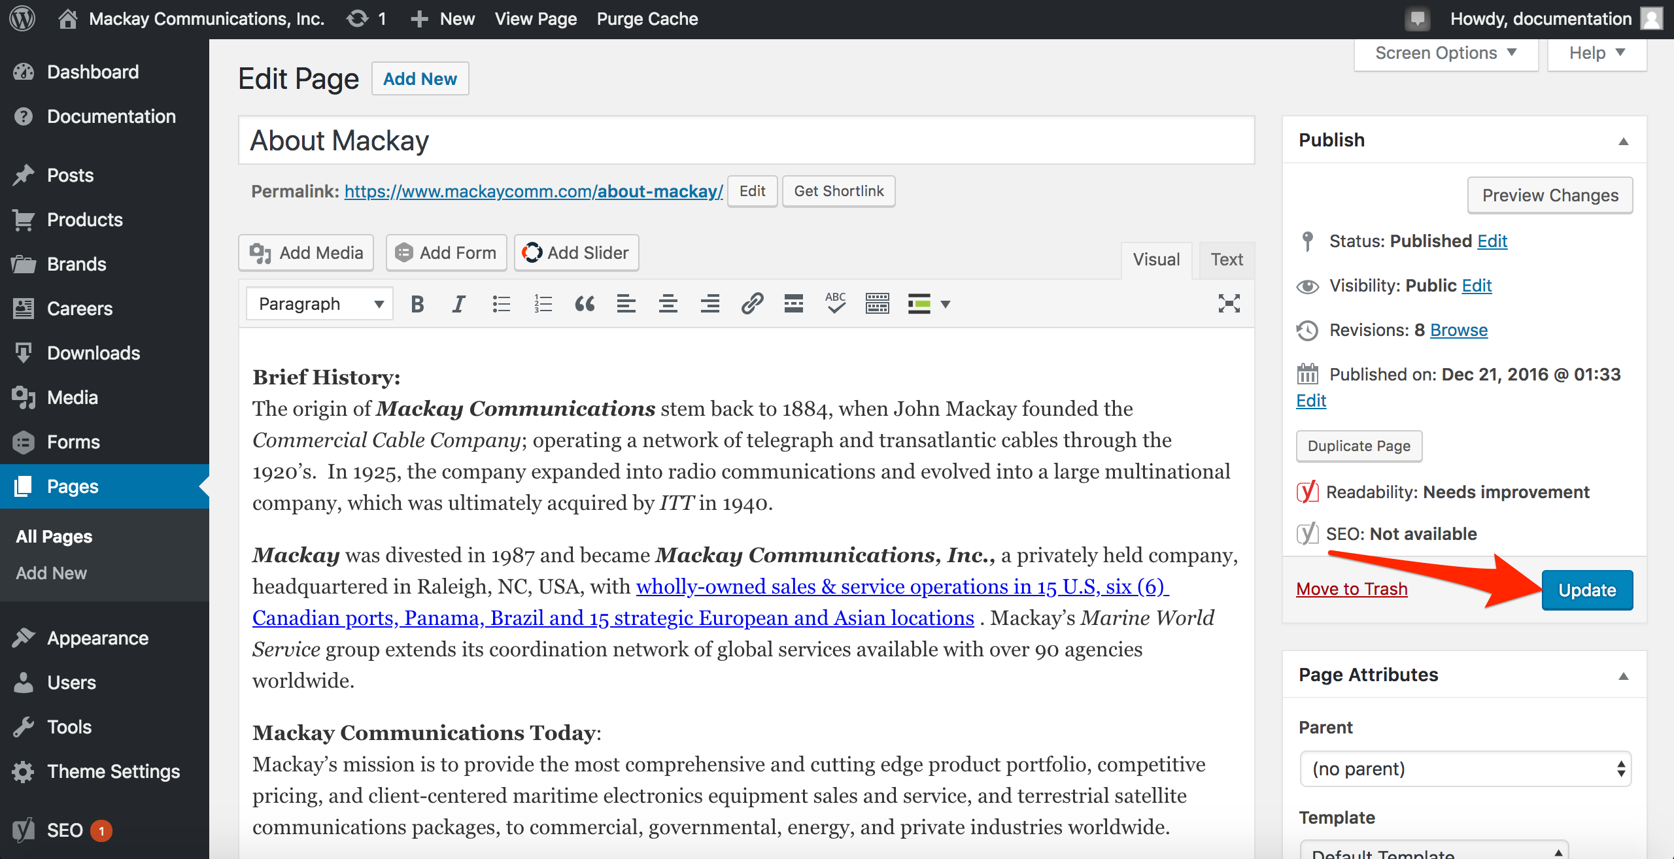Click the Theme Settings gear icon
The width and height of the screenshot is (1674, 859).
(x=24, y=771)
